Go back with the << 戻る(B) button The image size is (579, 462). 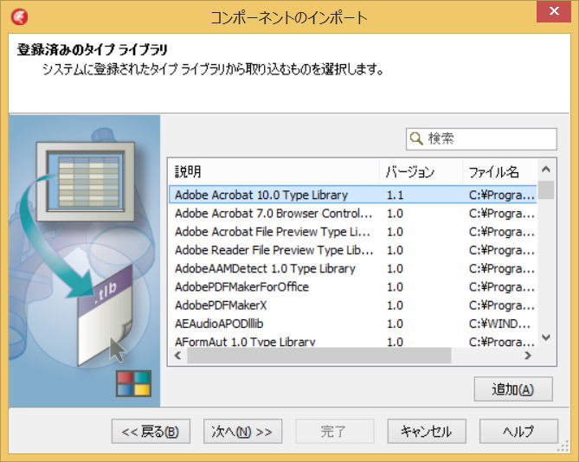(x=151, y=432)
